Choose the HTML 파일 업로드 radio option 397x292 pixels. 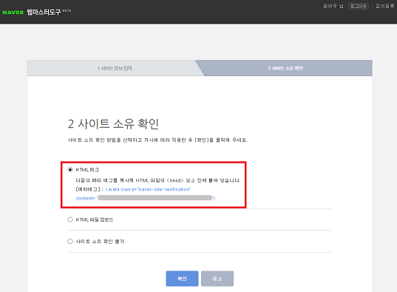click(x=70, y=220)
